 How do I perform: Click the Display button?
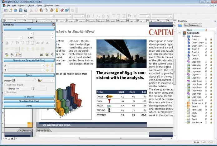pos(29,106)
